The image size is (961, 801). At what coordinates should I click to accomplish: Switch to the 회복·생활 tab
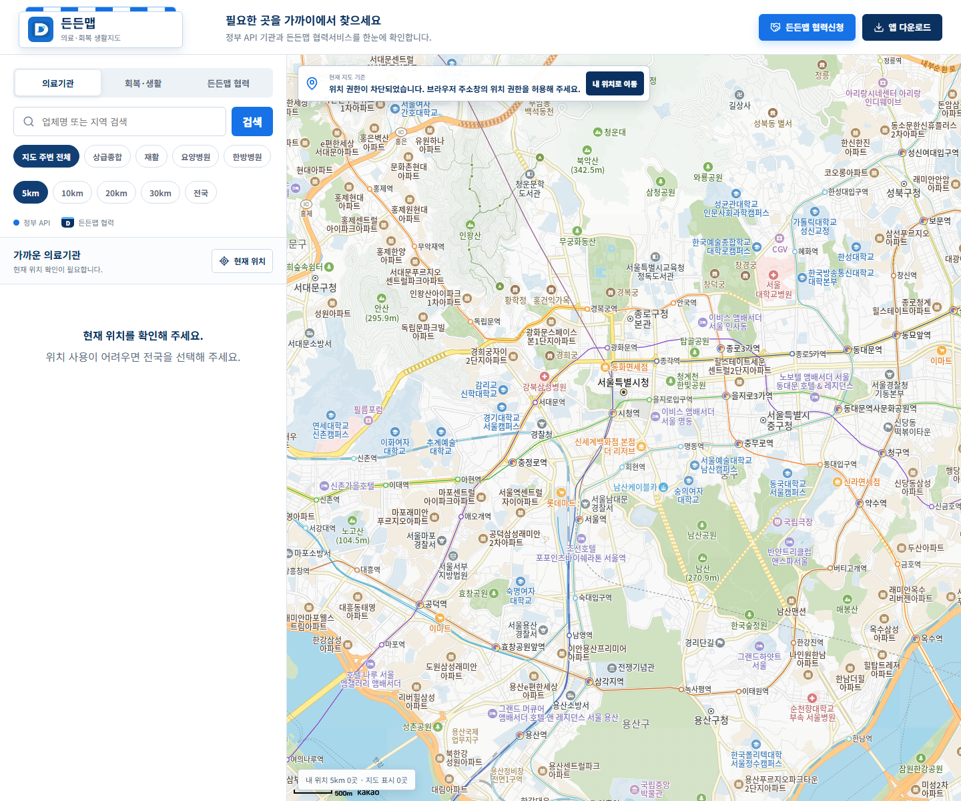coord(143,83)
